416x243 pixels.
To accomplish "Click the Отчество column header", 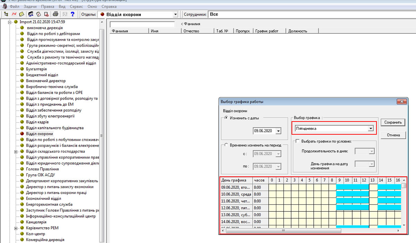I will click(x=198, y=31).
